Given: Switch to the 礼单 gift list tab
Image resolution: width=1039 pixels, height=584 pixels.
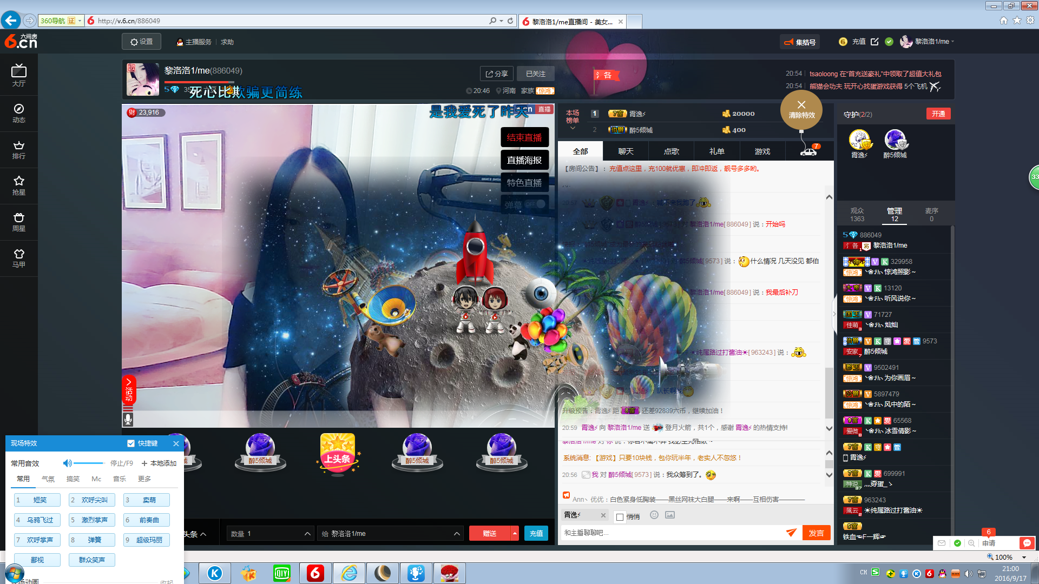Looking at the screenshot, I should pos(717,151).
